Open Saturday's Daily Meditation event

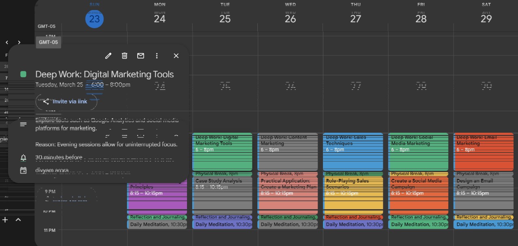[x=484, y=224]
